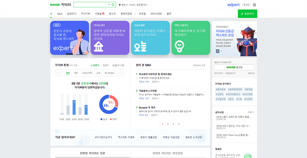307x158 pixels.
Task: Go to page 3 of 많이 본 Q&A
Action: tap(173, 124)
